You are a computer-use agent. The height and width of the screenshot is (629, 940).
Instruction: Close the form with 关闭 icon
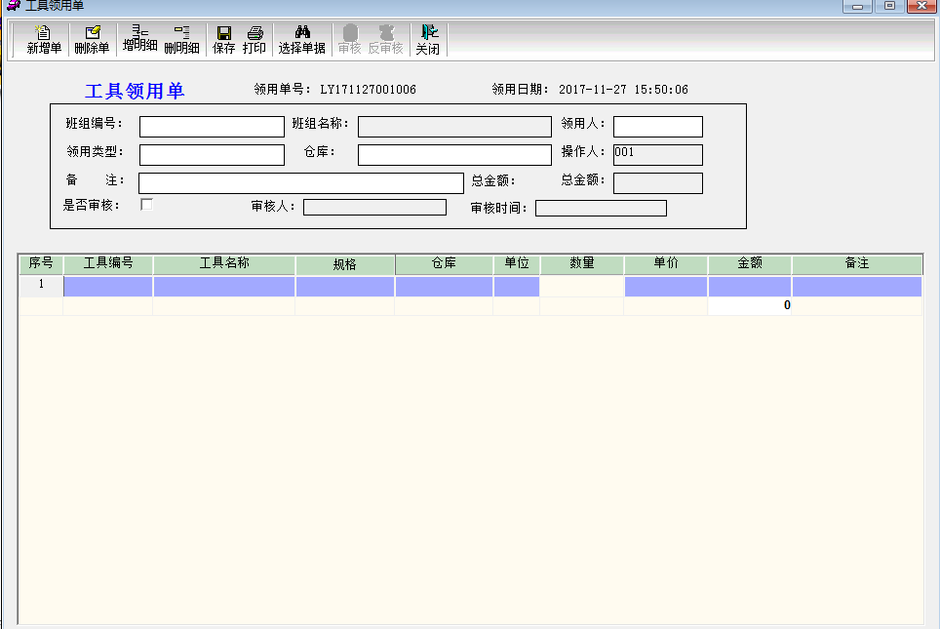428,40
